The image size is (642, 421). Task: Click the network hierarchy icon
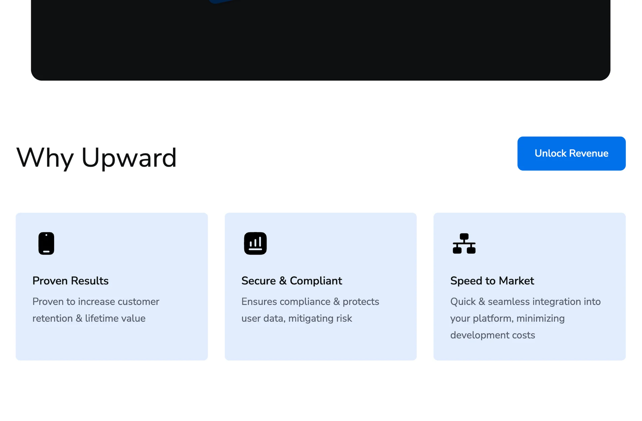[x=464, y=243]
